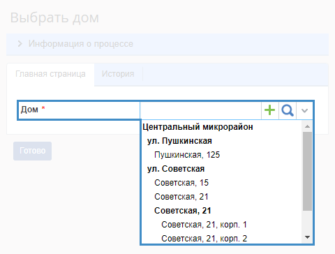Pick Советская, 21, корп. 1
This screenshot has height=254, width=335.
(x=204, y=225)
